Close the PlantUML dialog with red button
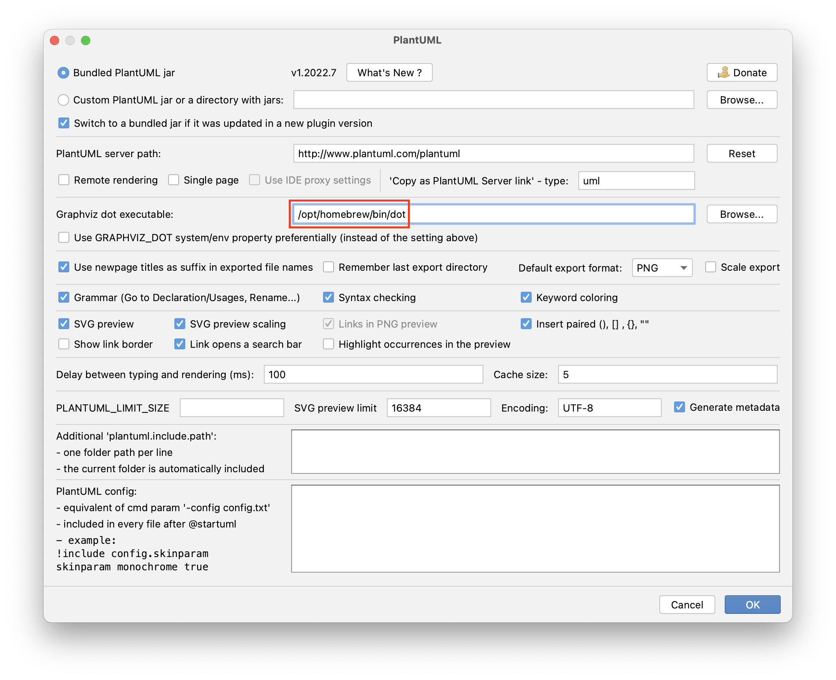 pos(54,40)
